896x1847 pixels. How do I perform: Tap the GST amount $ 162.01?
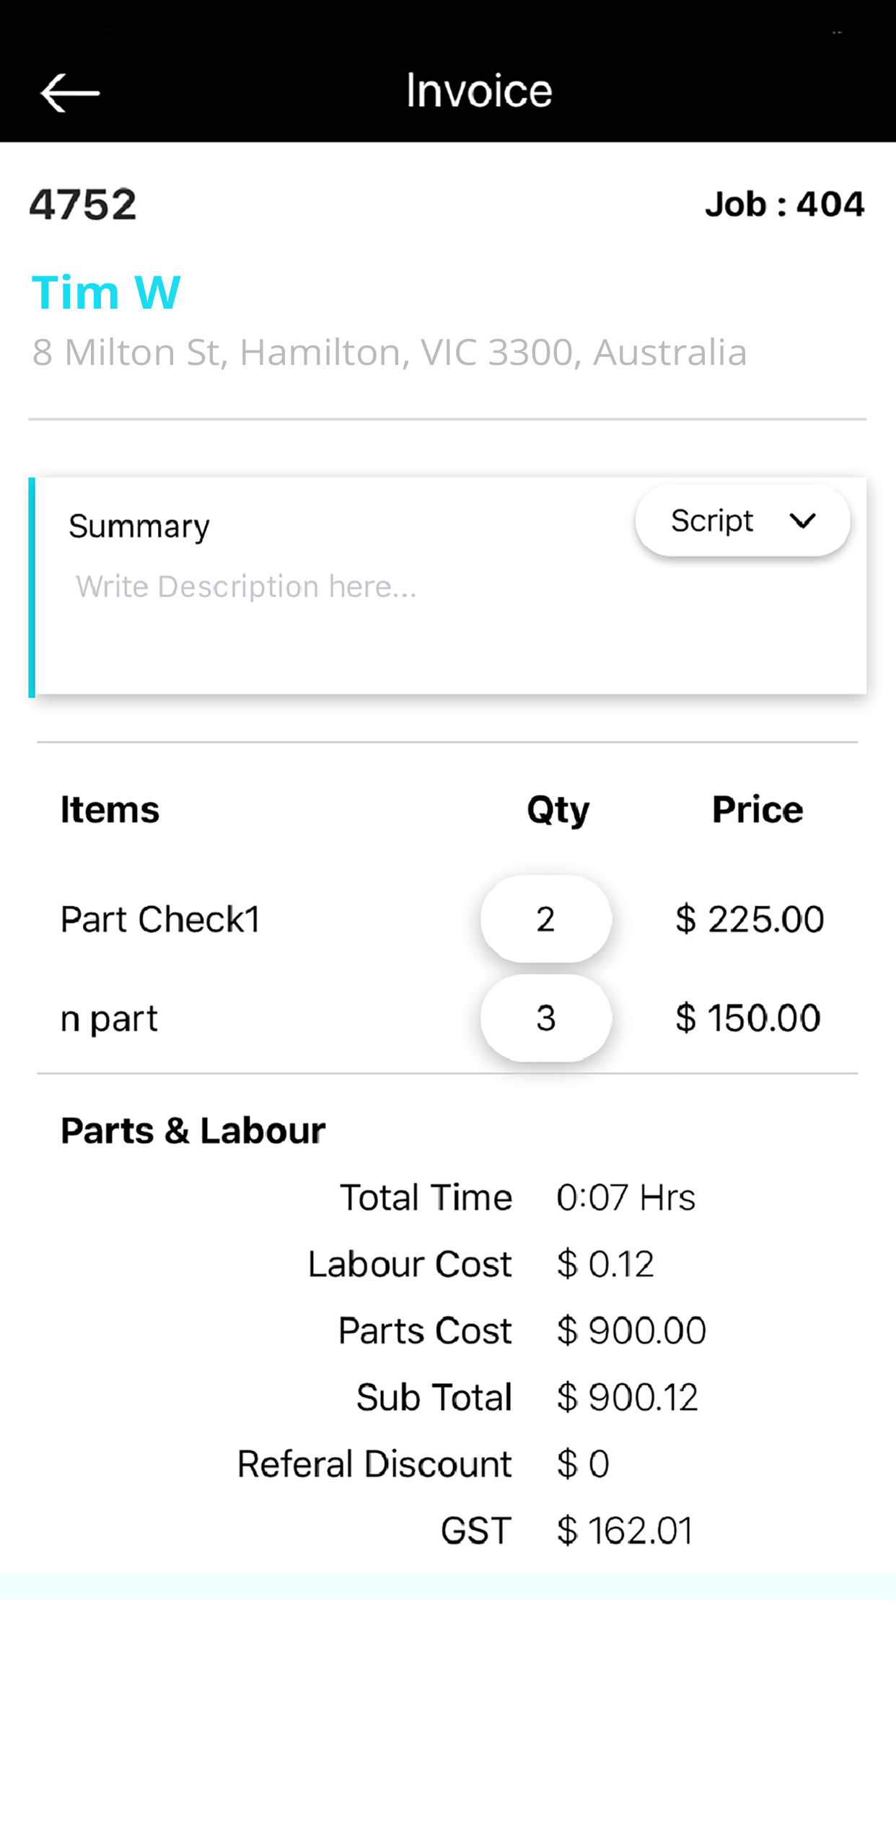point(625,1530)
